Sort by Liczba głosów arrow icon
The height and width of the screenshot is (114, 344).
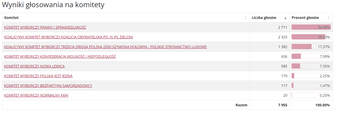coord(285,18)
